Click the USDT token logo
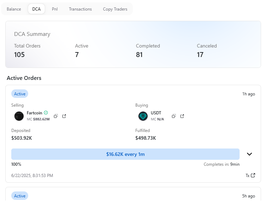Viewport: 266px width, 202px height. [143, 116]
